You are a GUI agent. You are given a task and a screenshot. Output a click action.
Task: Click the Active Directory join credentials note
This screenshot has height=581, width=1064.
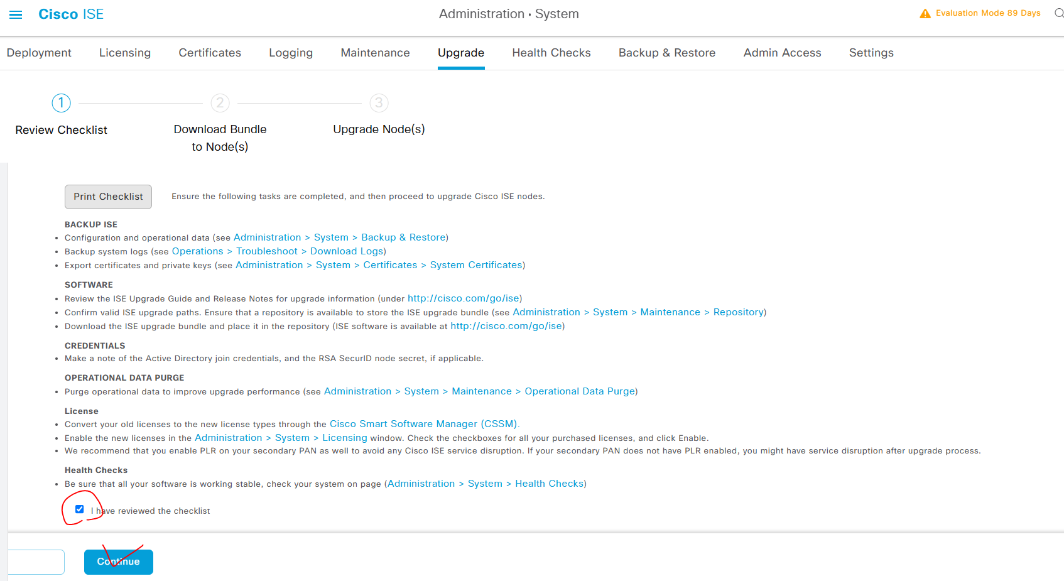point(274,359)
